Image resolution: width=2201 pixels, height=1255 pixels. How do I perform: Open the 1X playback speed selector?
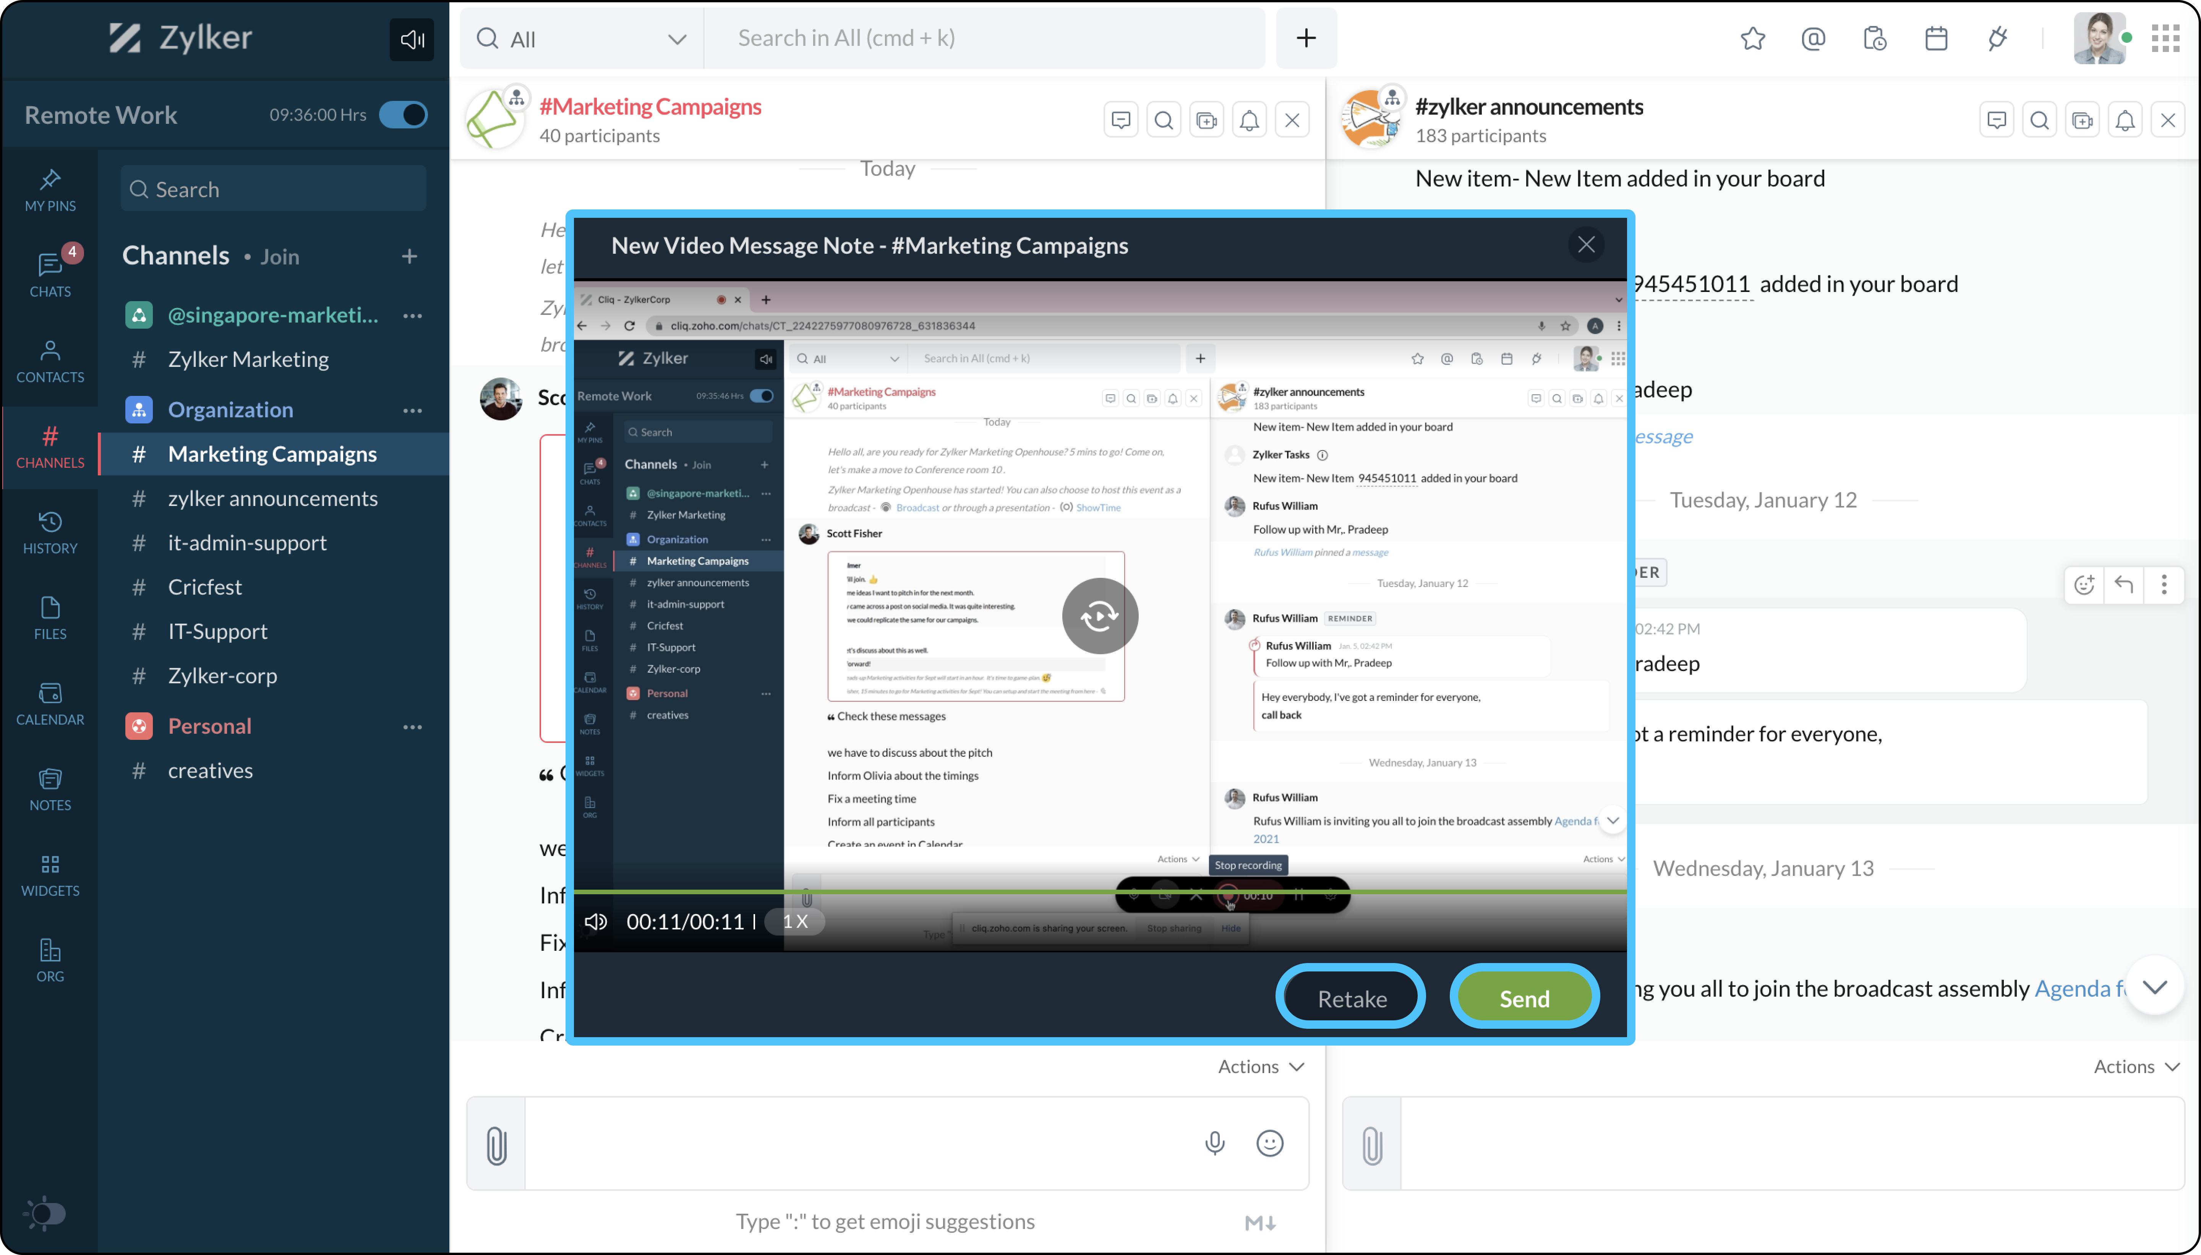coord(794,921)
